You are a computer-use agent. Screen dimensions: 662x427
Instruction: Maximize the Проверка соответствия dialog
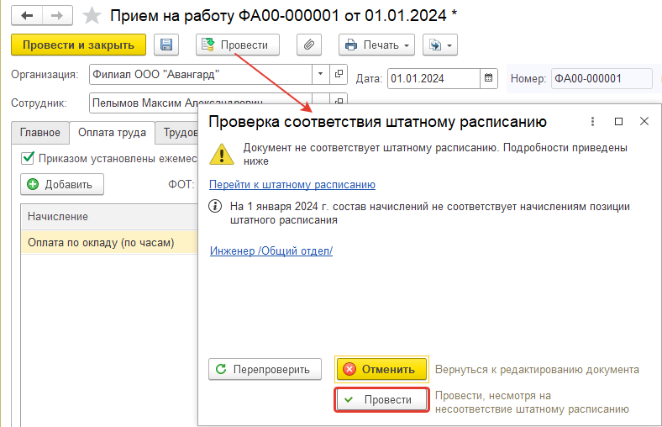pyautogui.click(x=618, y=122)
